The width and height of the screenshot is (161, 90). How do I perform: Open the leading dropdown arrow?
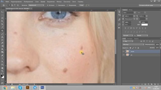(x=146, y=16)
